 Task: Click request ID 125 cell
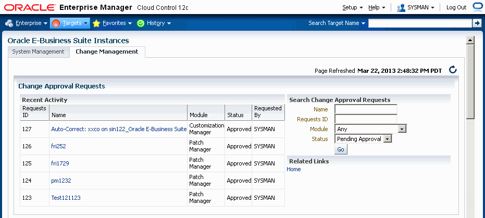click(x=34, y=163)
